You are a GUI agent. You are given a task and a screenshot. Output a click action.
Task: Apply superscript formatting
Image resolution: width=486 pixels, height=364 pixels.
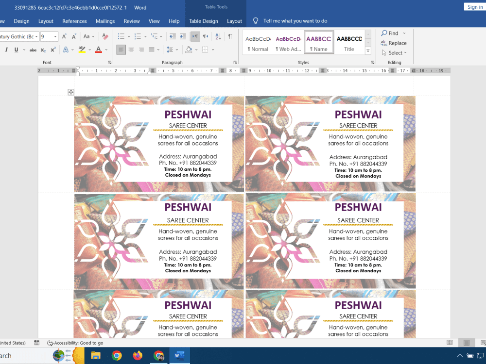pos(53,50)
